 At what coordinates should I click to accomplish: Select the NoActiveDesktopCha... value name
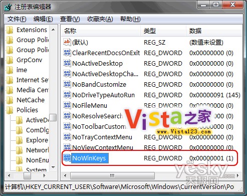[x=105, y=74]
